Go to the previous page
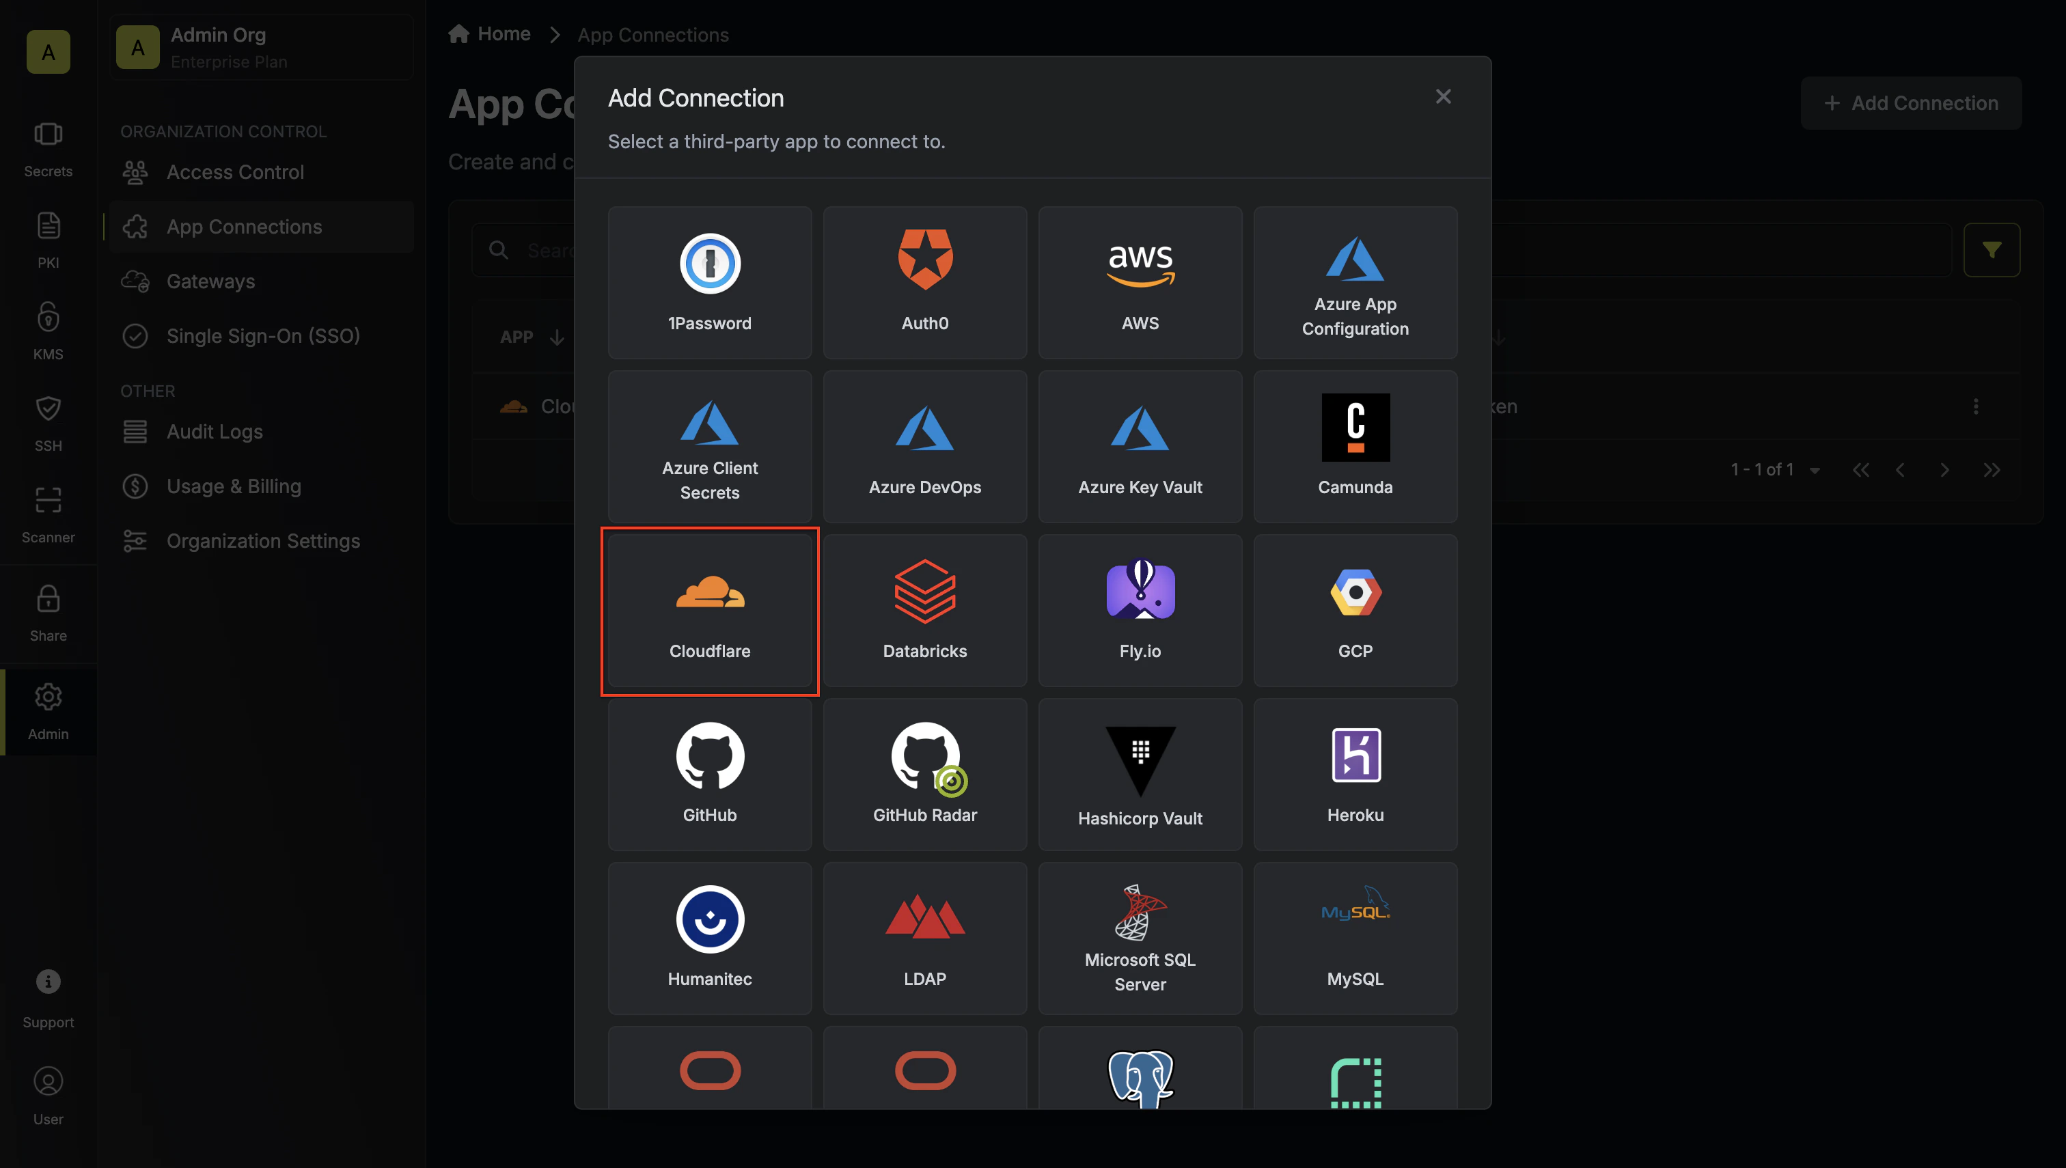This screenshot has height=1168, width=2066. coord(1899,470)
